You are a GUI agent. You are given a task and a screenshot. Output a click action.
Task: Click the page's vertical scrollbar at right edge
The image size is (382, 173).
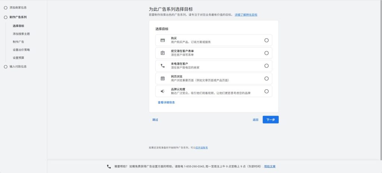pyautogui.click(x=381, y=80)
